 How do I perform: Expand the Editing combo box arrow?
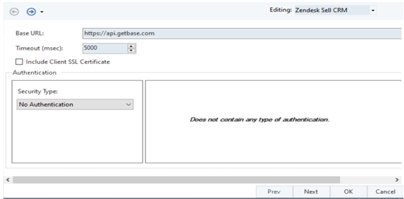373,10
